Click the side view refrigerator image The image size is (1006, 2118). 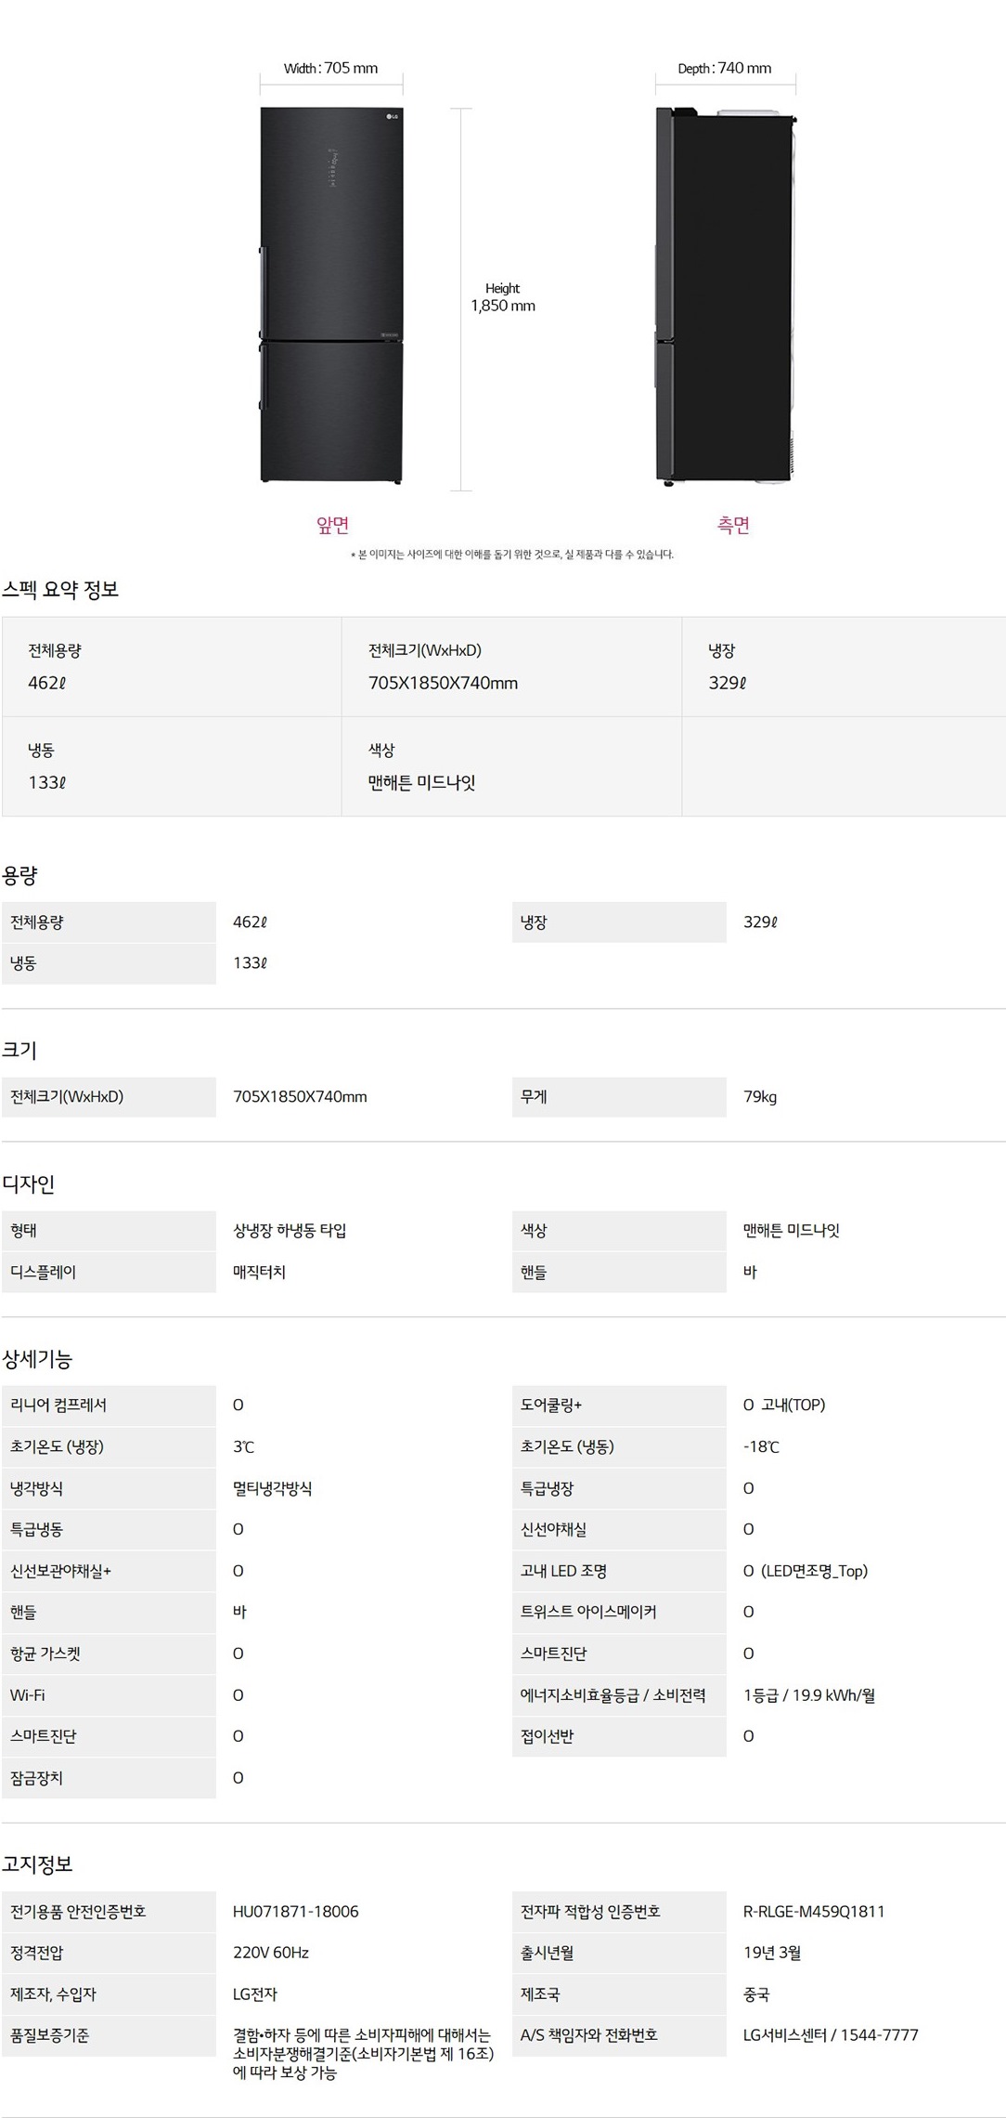point(726,297)
